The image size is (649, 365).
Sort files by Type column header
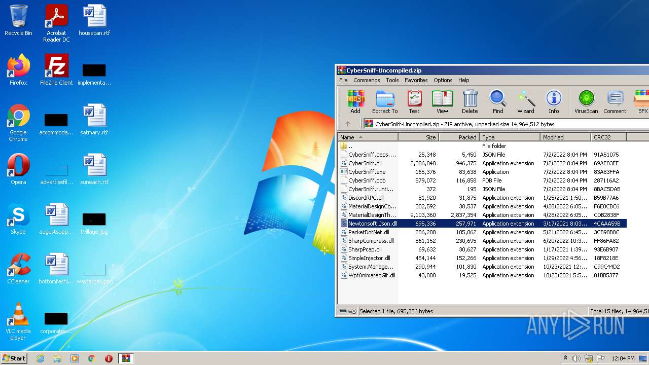[x=510, y=137]
